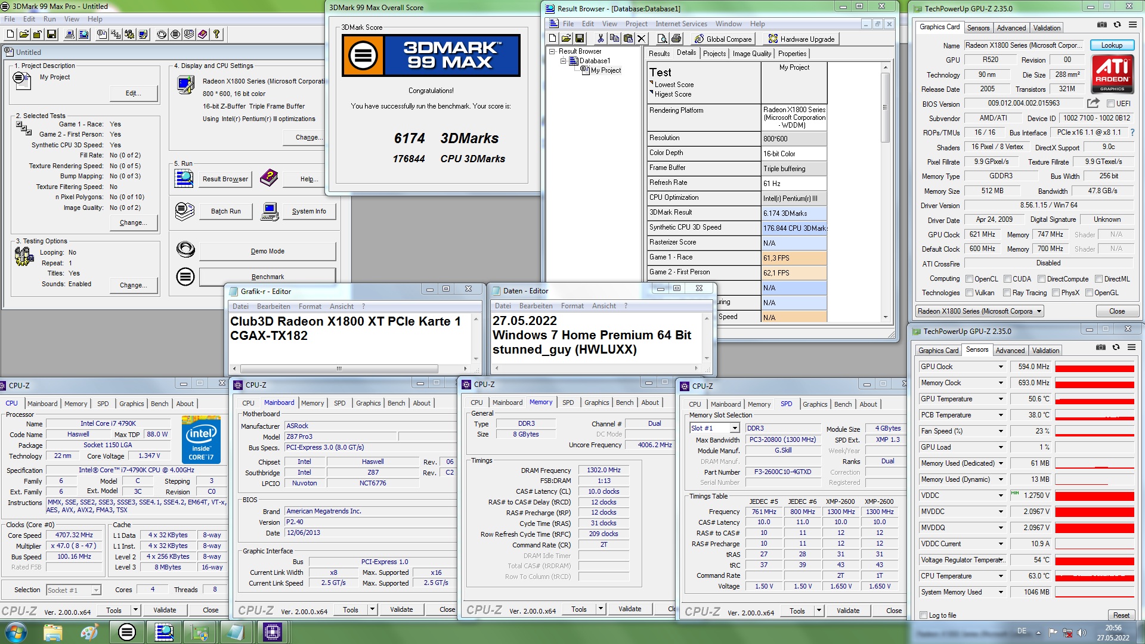1145x644 pixels.
Task: Click Print Preview icon in Result Browser toolbar
Action: tap(662, 39)
